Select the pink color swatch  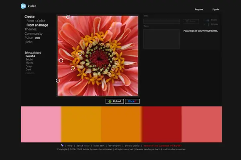pos(41,124)
